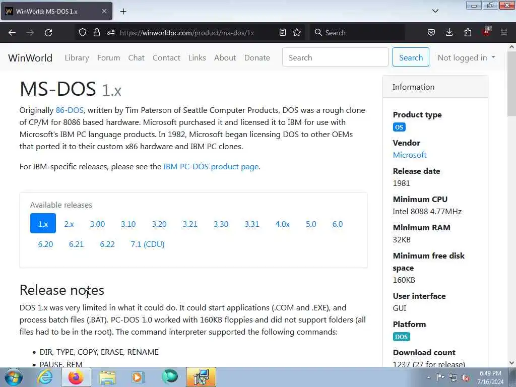Click the uBlock extension icon with badge
This screenshot has height=387, width=516.
[486, 32]
